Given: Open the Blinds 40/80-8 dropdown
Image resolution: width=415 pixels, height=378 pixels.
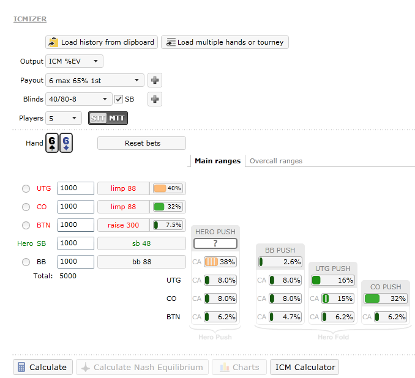Looking at the screenshot, I should point(78,99).
